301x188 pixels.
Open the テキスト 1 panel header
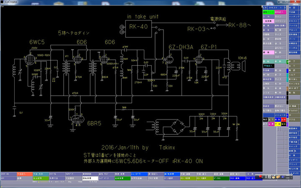pos(275,8)
